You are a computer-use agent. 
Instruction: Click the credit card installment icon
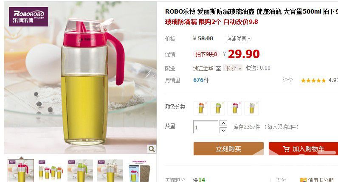coord(303,180)
